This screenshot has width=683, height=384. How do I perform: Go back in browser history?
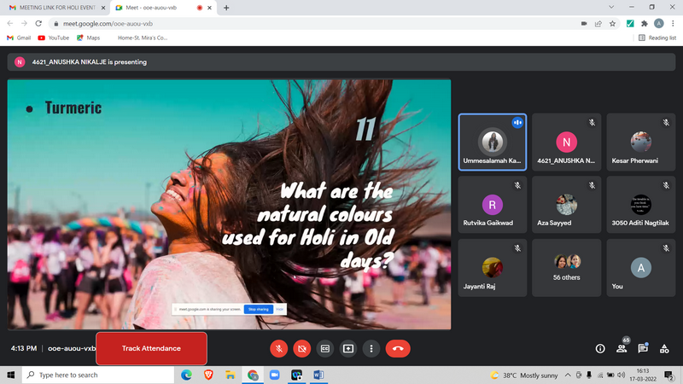coord(10,24)
